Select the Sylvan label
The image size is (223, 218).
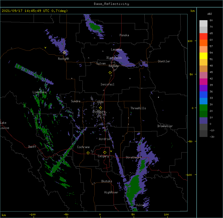click(101, 63)
